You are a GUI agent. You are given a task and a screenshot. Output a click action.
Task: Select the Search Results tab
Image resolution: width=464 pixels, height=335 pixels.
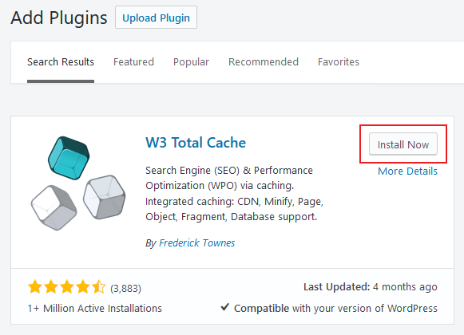click(x=61, y=62)
